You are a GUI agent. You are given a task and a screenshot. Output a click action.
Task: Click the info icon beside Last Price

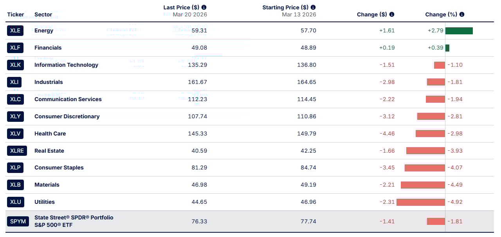pyautogui.click(x=204, y=7)
